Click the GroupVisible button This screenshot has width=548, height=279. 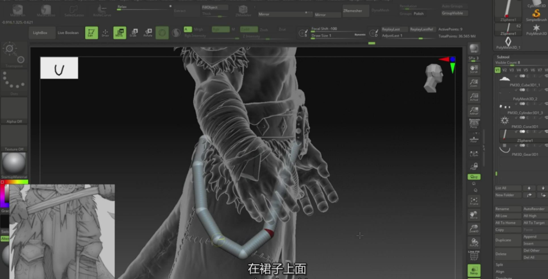tap(455, 13)
